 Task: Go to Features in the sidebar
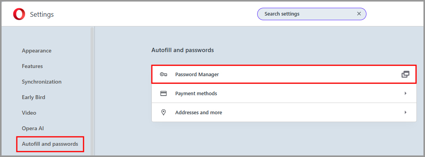click(32, 66)
